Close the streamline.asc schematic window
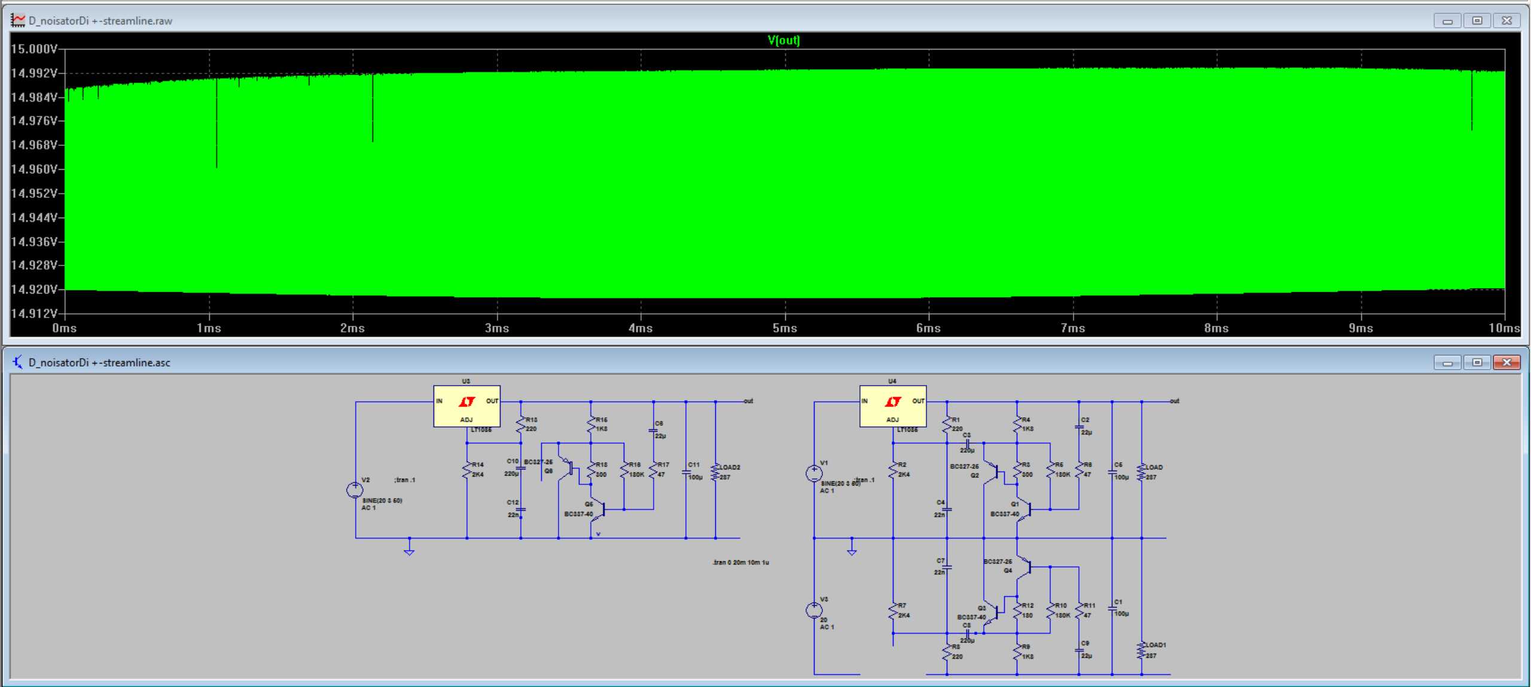This screenshot has width=1531, height=687. (x=1506, y=363)
